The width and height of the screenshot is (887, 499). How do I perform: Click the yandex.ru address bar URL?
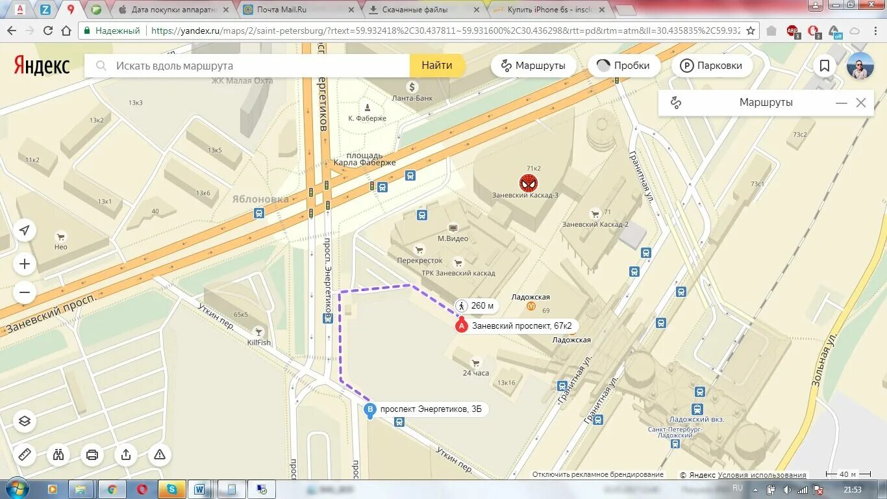pyautogui.click(x=445, y=31)
